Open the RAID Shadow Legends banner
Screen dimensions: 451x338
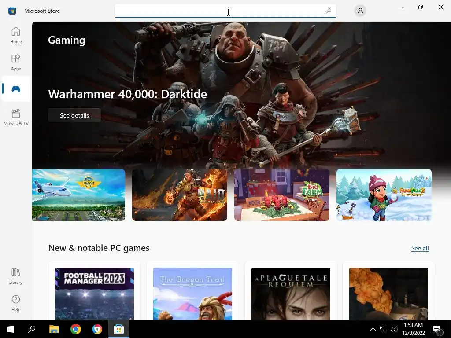pos(180,195)
